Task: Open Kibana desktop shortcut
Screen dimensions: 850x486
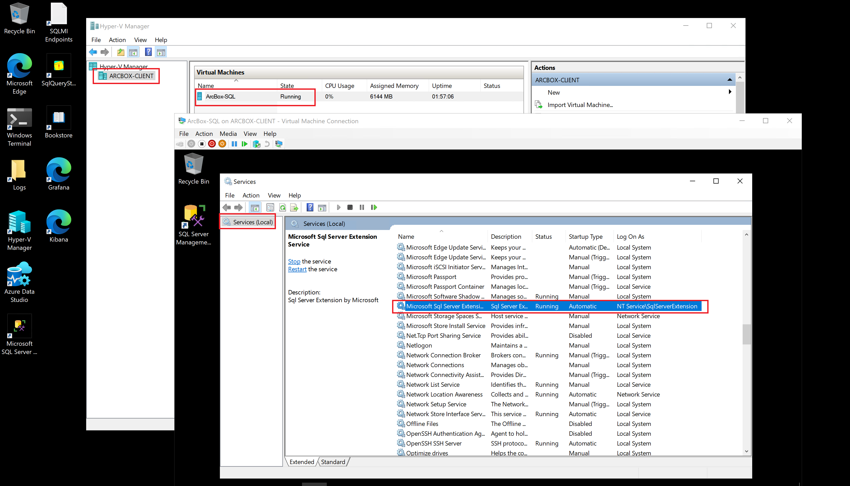Action: (59, 226)
